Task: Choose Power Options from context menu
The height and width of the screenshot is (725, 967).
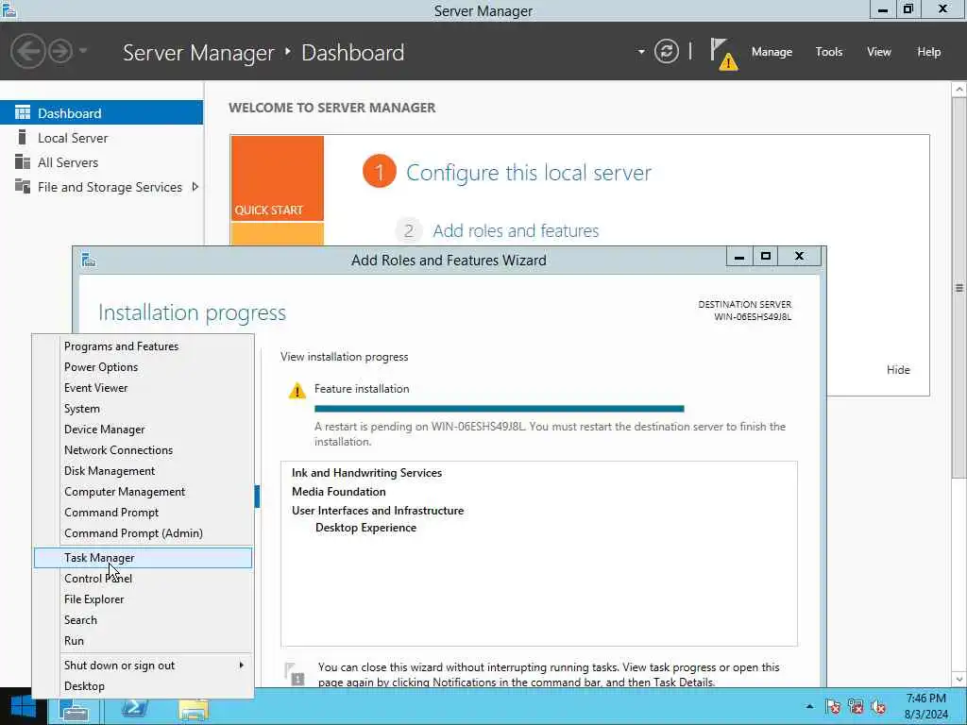Action: (143, 367)
